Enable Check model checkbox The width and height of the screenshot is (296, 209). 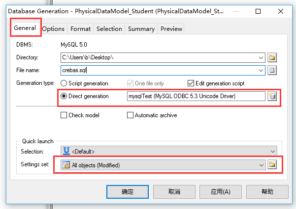click(64, 115)
